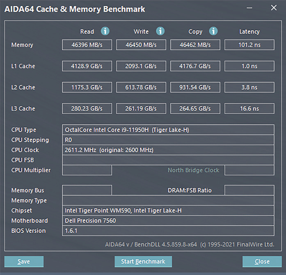The width and height of the screenshot is (286, 275).
Task: Select the Memory Latency value box
Action: point(249,45)
